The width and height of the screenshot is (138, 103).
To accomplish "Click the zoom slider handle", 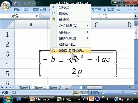I will click(122, 92).
